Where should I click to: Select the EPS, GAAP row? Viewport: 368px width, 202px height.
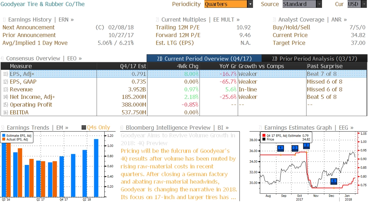(x=184, y=81)
